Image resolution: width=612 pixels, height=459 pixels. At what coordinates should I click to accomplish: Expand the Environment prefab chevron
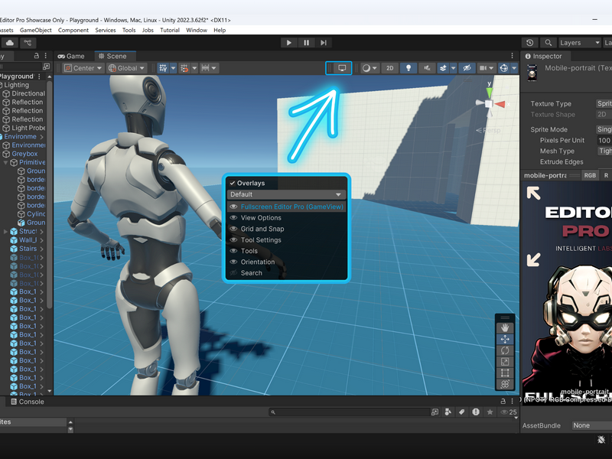(41, 137)
